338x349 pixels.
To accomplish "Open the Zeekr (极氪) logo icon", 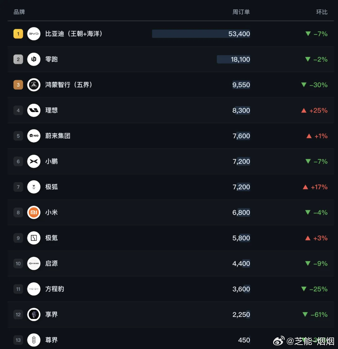I will (34, 238).
